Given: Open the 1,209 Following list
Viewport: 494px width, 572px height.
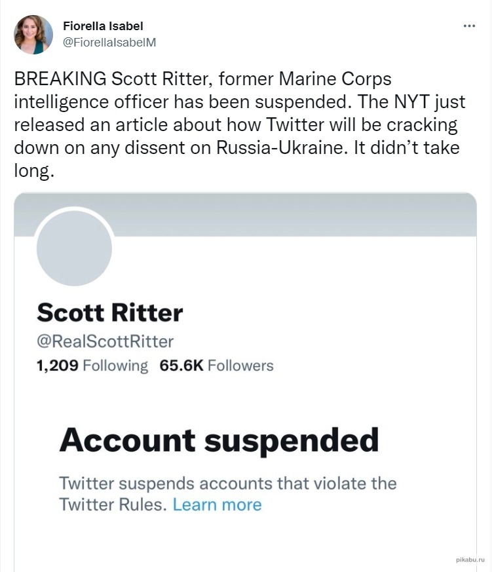Looking at the screenshot, I should click(92, 366).
